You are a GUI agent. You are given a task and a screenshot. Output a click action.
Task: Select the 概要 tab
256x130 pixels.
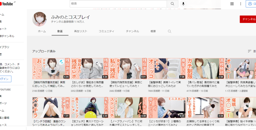pyautogui.click(x=153, y=31)
